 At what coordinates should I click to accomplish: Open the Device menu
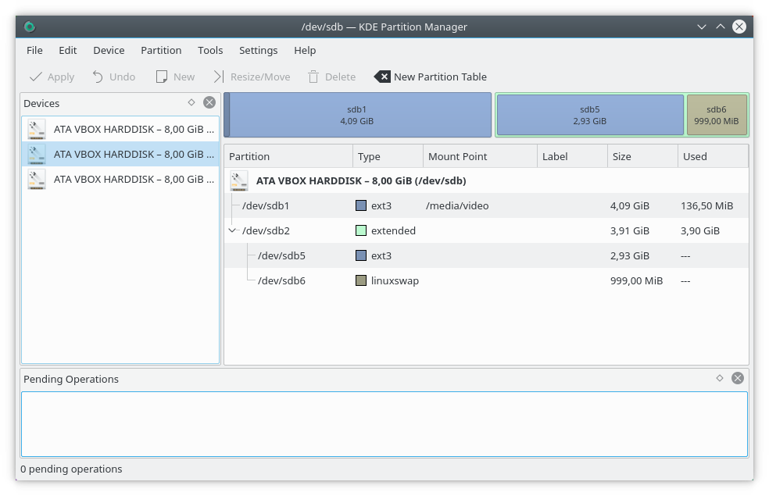click(109, 50)
